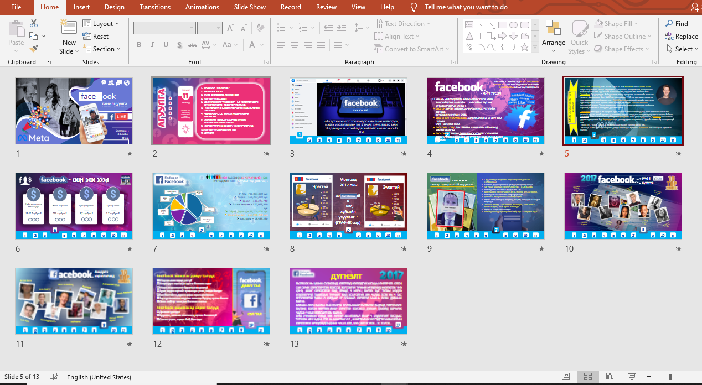This screenshot has width=702, height=385.
Task: Open the Format Shape launcher in Drawing group
Action: pyautogui.click(x=653, y=62)
